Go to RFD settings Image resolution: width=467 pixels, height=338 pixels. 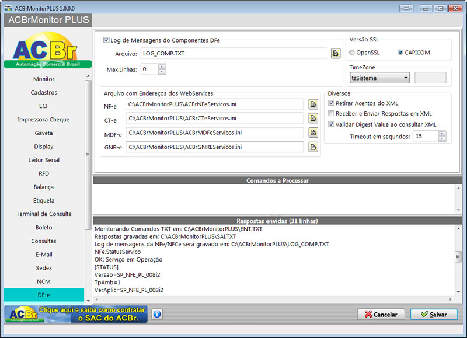[x=44, y=173]
